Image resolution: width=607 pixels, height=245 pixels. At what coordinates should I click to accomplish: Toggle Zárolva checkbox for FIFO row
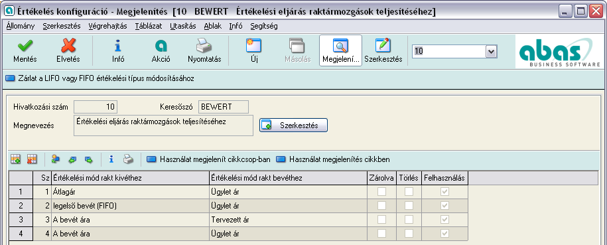click(x=381, y=205)
